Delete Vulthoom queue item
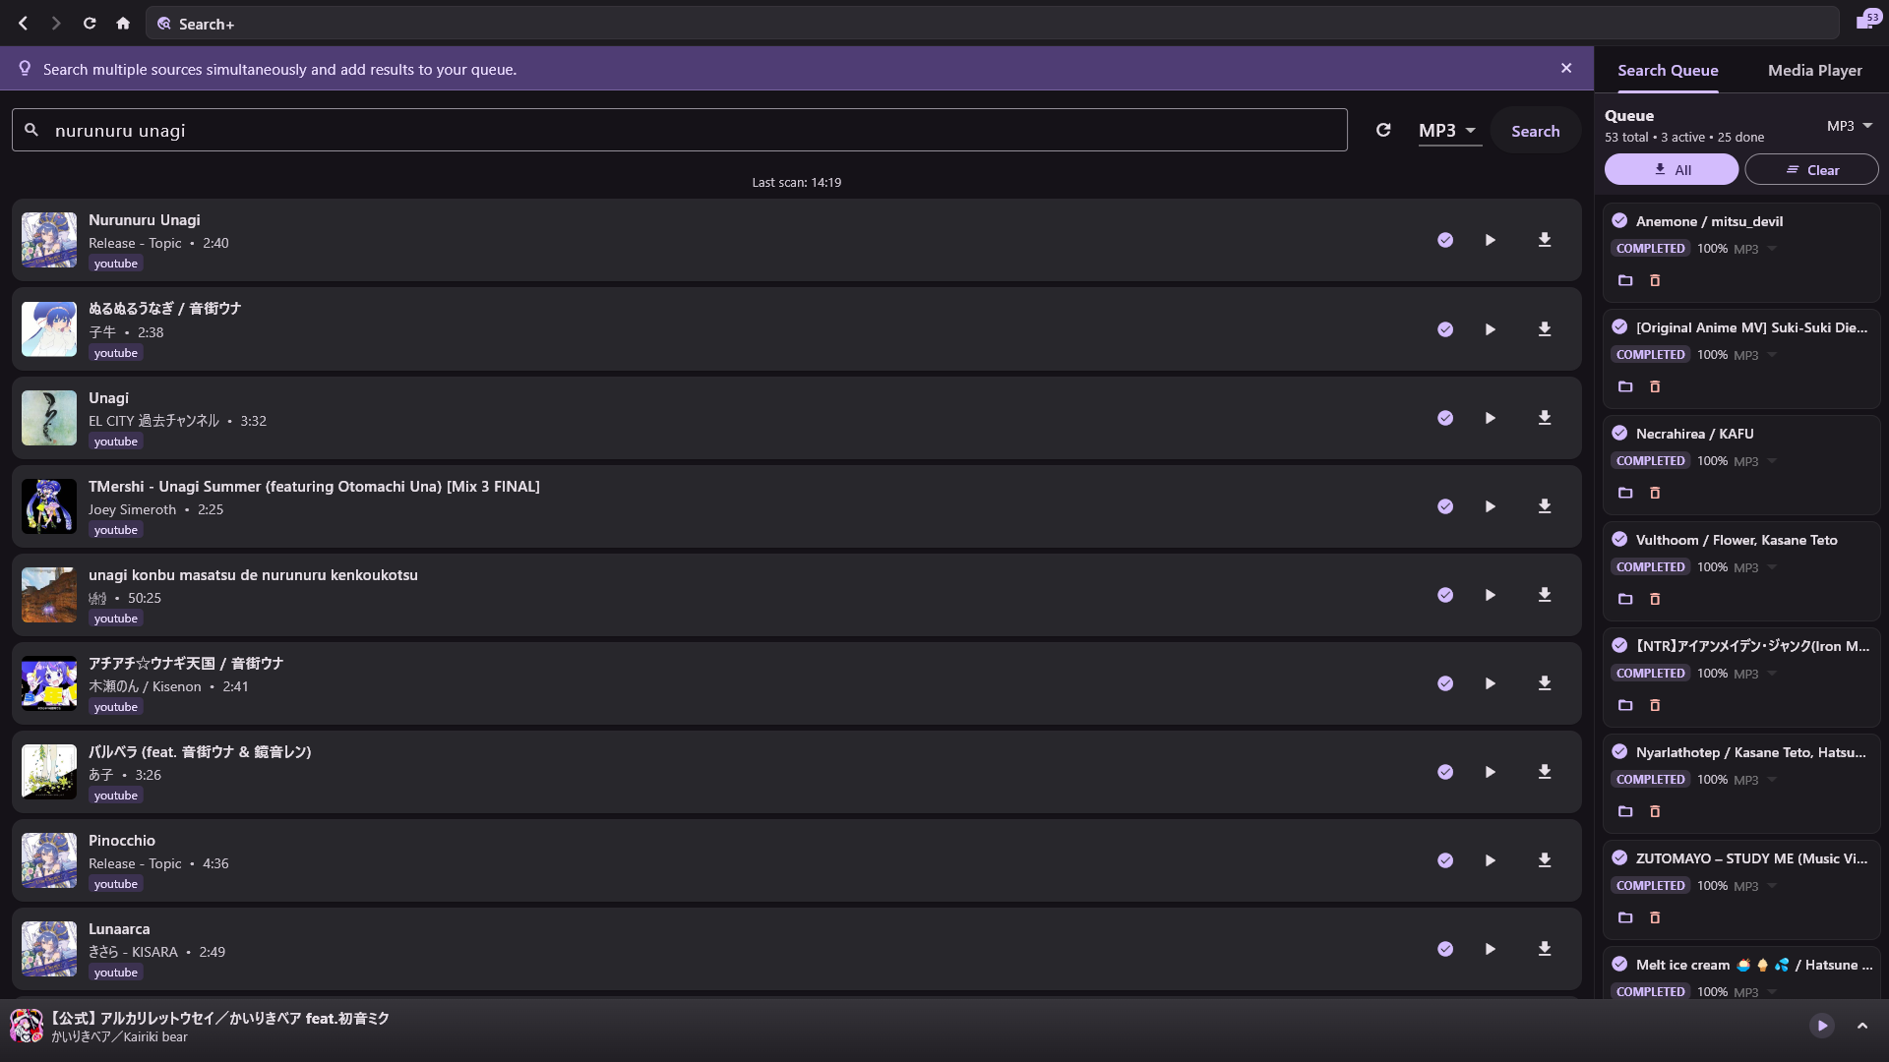 pyautogui.click(x=1655, y=599)
